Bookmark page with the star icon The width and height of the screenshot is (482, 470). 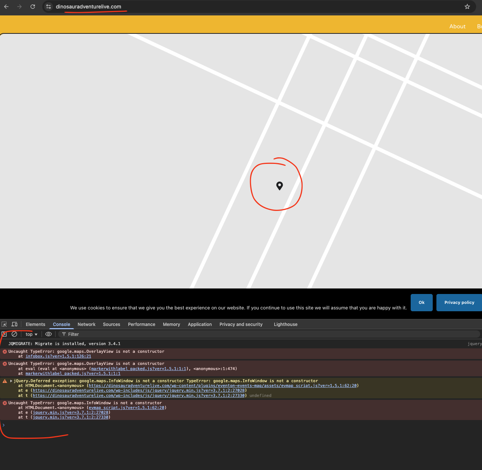click(x=467, y=7)
